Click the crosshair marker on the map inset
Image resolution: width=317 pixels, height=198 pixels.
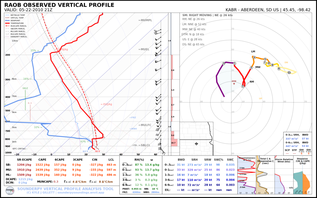pyautogui.click(x=196, y=144)
